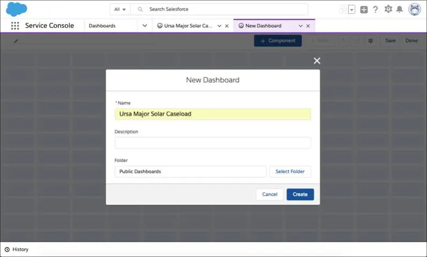
Task: Open Ursa Major Solar tab options chevron
Action: tap(219, 26)
